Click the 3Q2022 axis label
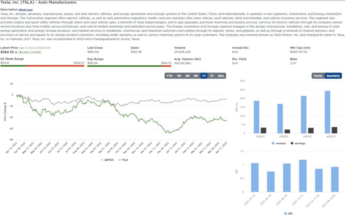This screenshot has width=345, height=216. coord(307,137)
